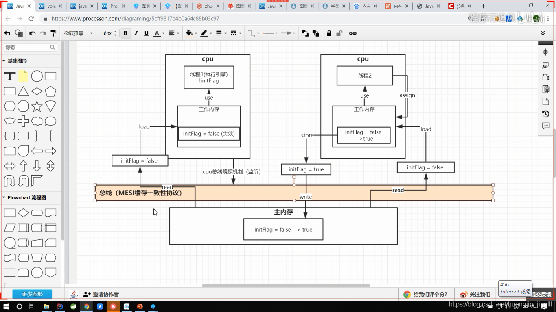Click the redo icon in the toolbar

[x=43, y=33]
